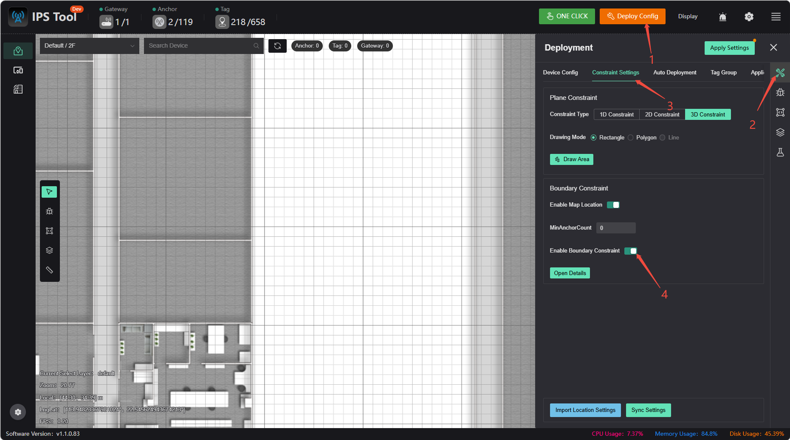This screenshot has height=440, width=790.
Task: Open the device list sidebar icon
Action: [18, 70]
